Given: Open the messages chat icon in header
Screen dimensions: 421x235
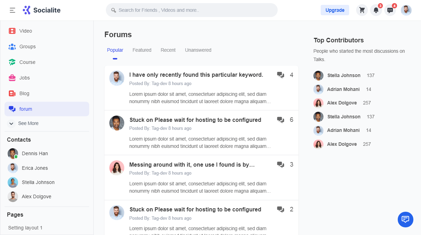Looking at the screenshot, I should (390, 10).
